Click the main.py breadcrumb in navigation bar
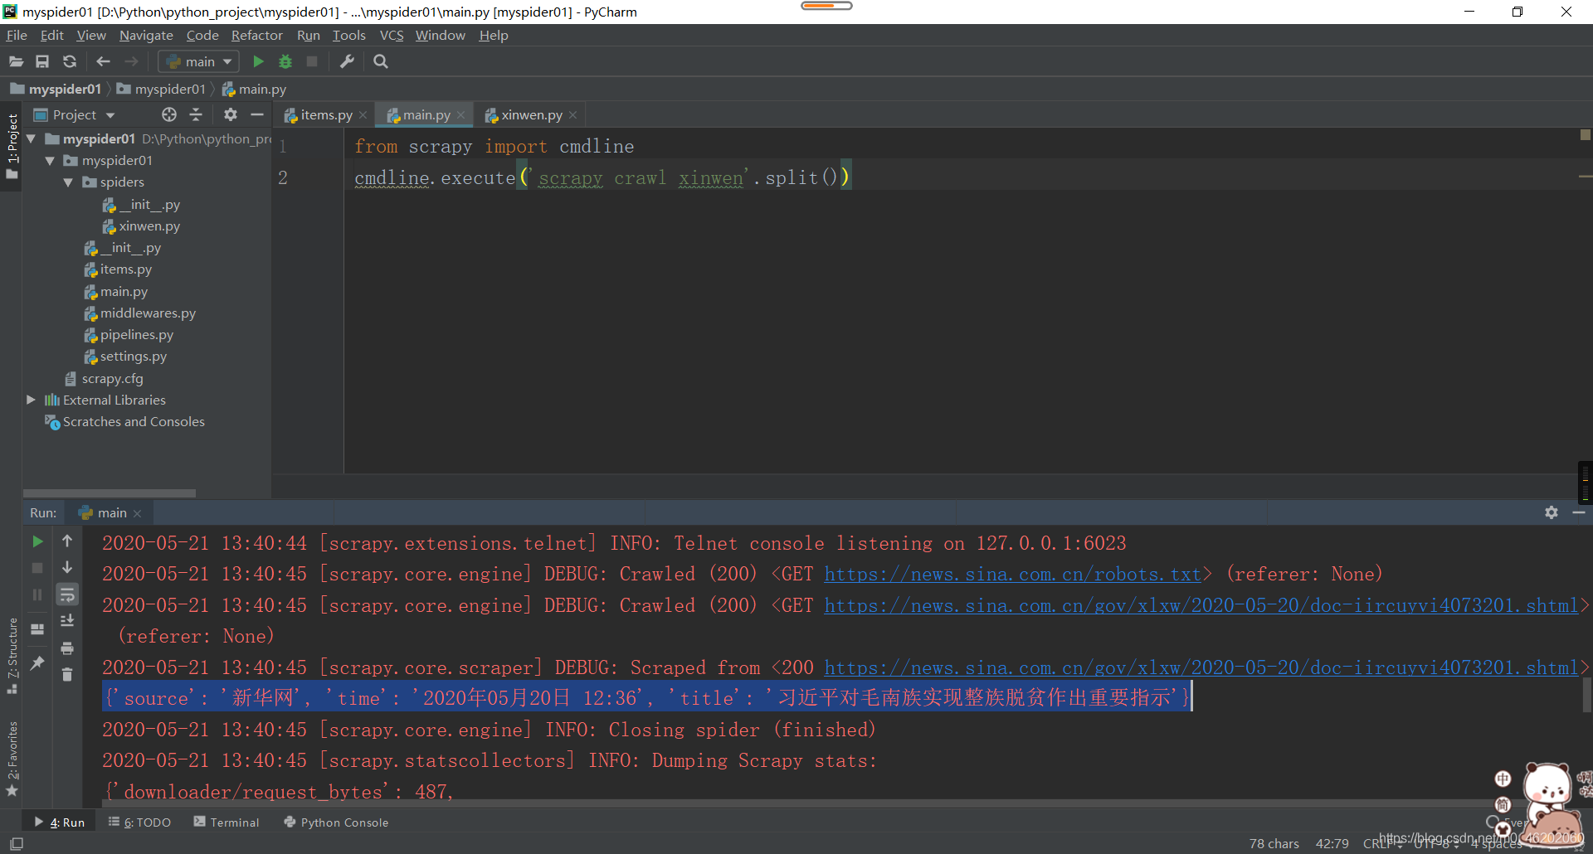The width and height of the screenshot is (1593, 854). 254,89
